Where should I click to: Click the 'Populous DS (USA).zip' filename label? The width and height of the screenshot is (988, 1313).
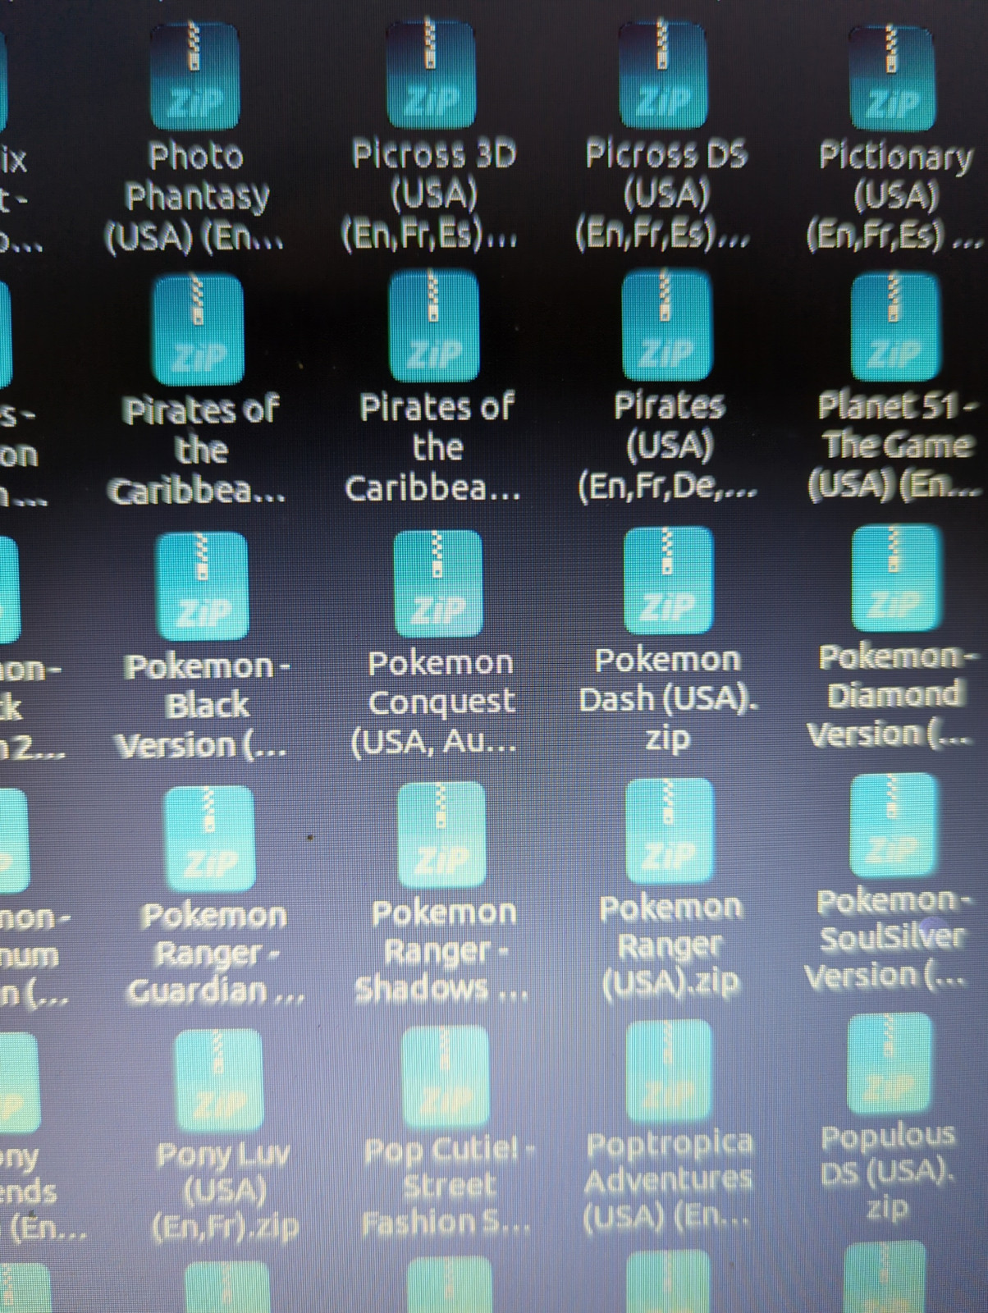tap(888, 1171)
